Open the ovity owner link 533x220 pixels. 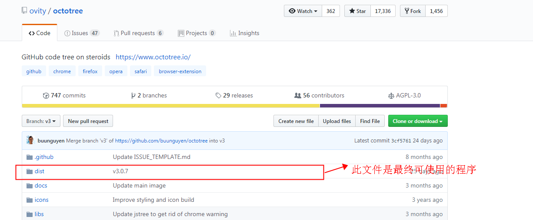(x=37, y=11)
